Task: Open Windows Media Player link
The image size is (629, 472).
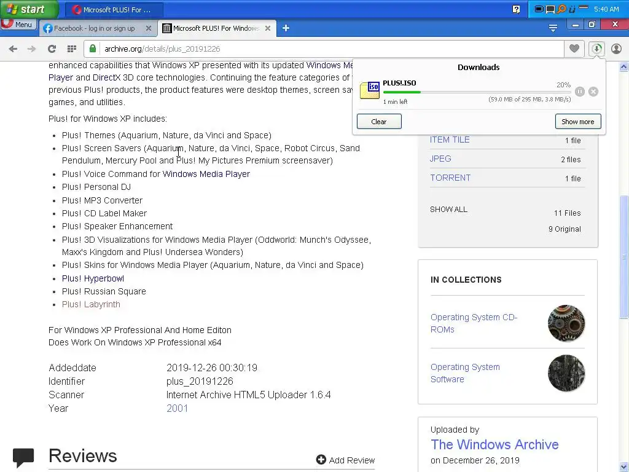Action: tap(206, 174)
